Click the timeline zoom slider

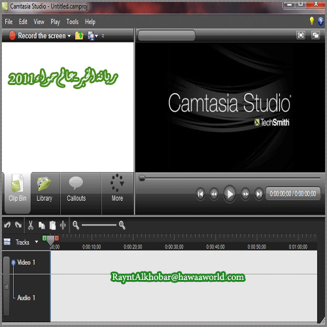[x=99, y=225]
